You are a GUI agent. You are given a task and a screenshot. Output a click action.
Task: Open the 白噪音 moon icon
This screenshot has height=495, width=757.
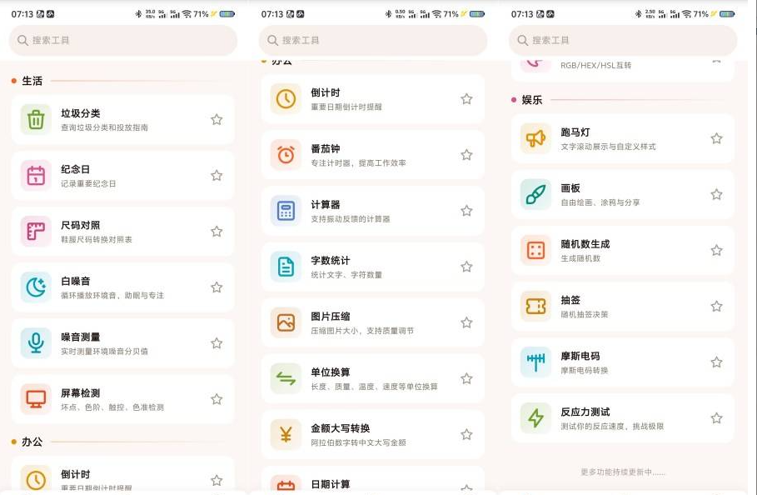pos(36,287)
